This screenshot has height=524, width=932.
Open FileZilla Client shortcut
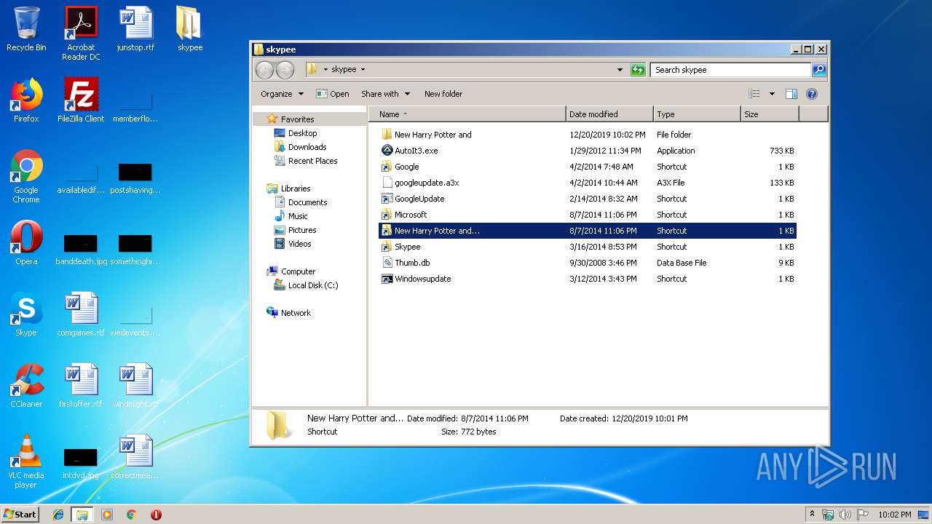[x=81, y=100]
